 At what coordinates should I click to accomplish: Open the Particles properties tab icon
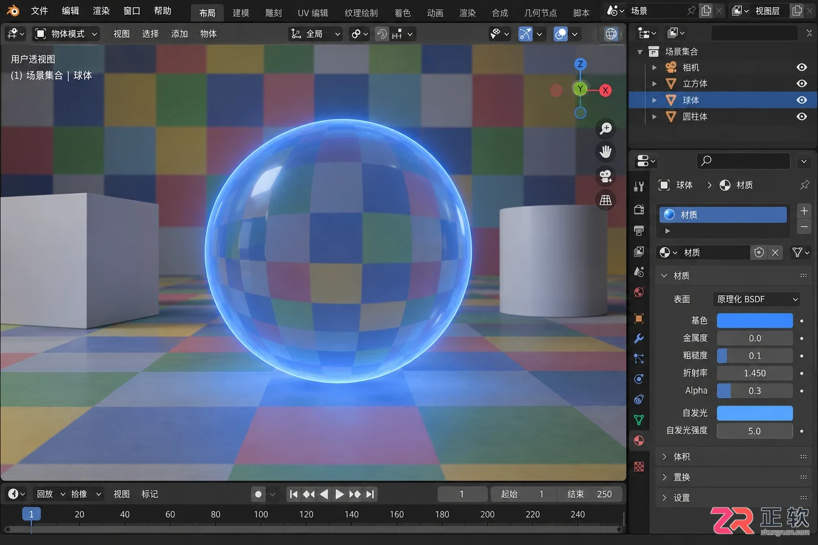639,358
